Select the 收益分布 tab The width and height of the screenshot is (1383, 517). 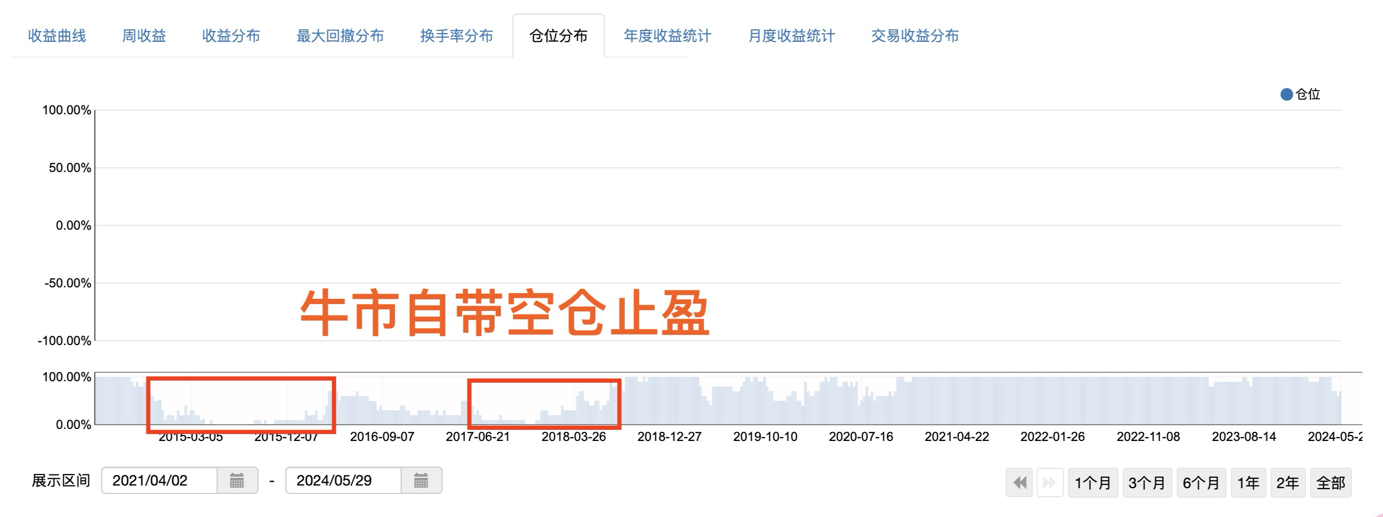click(x=231, y=36)
